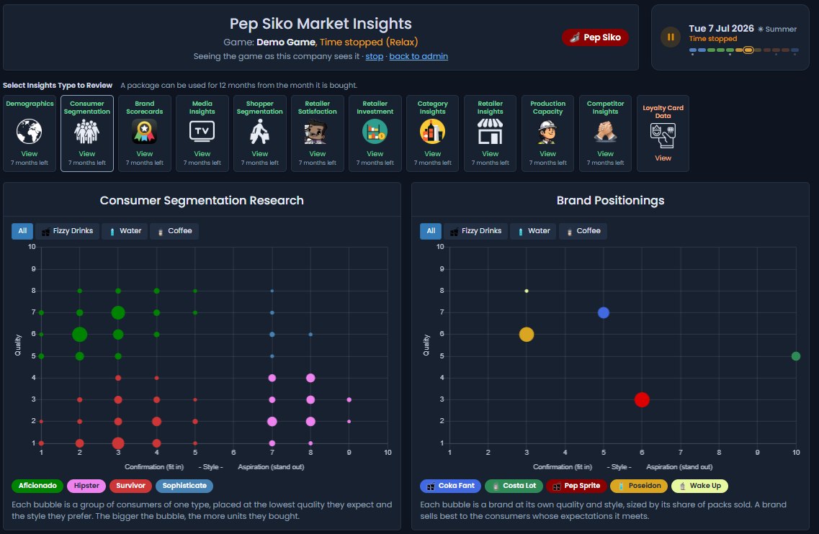Click the stop link
This screenshot has width=819, height=534.
374,56
